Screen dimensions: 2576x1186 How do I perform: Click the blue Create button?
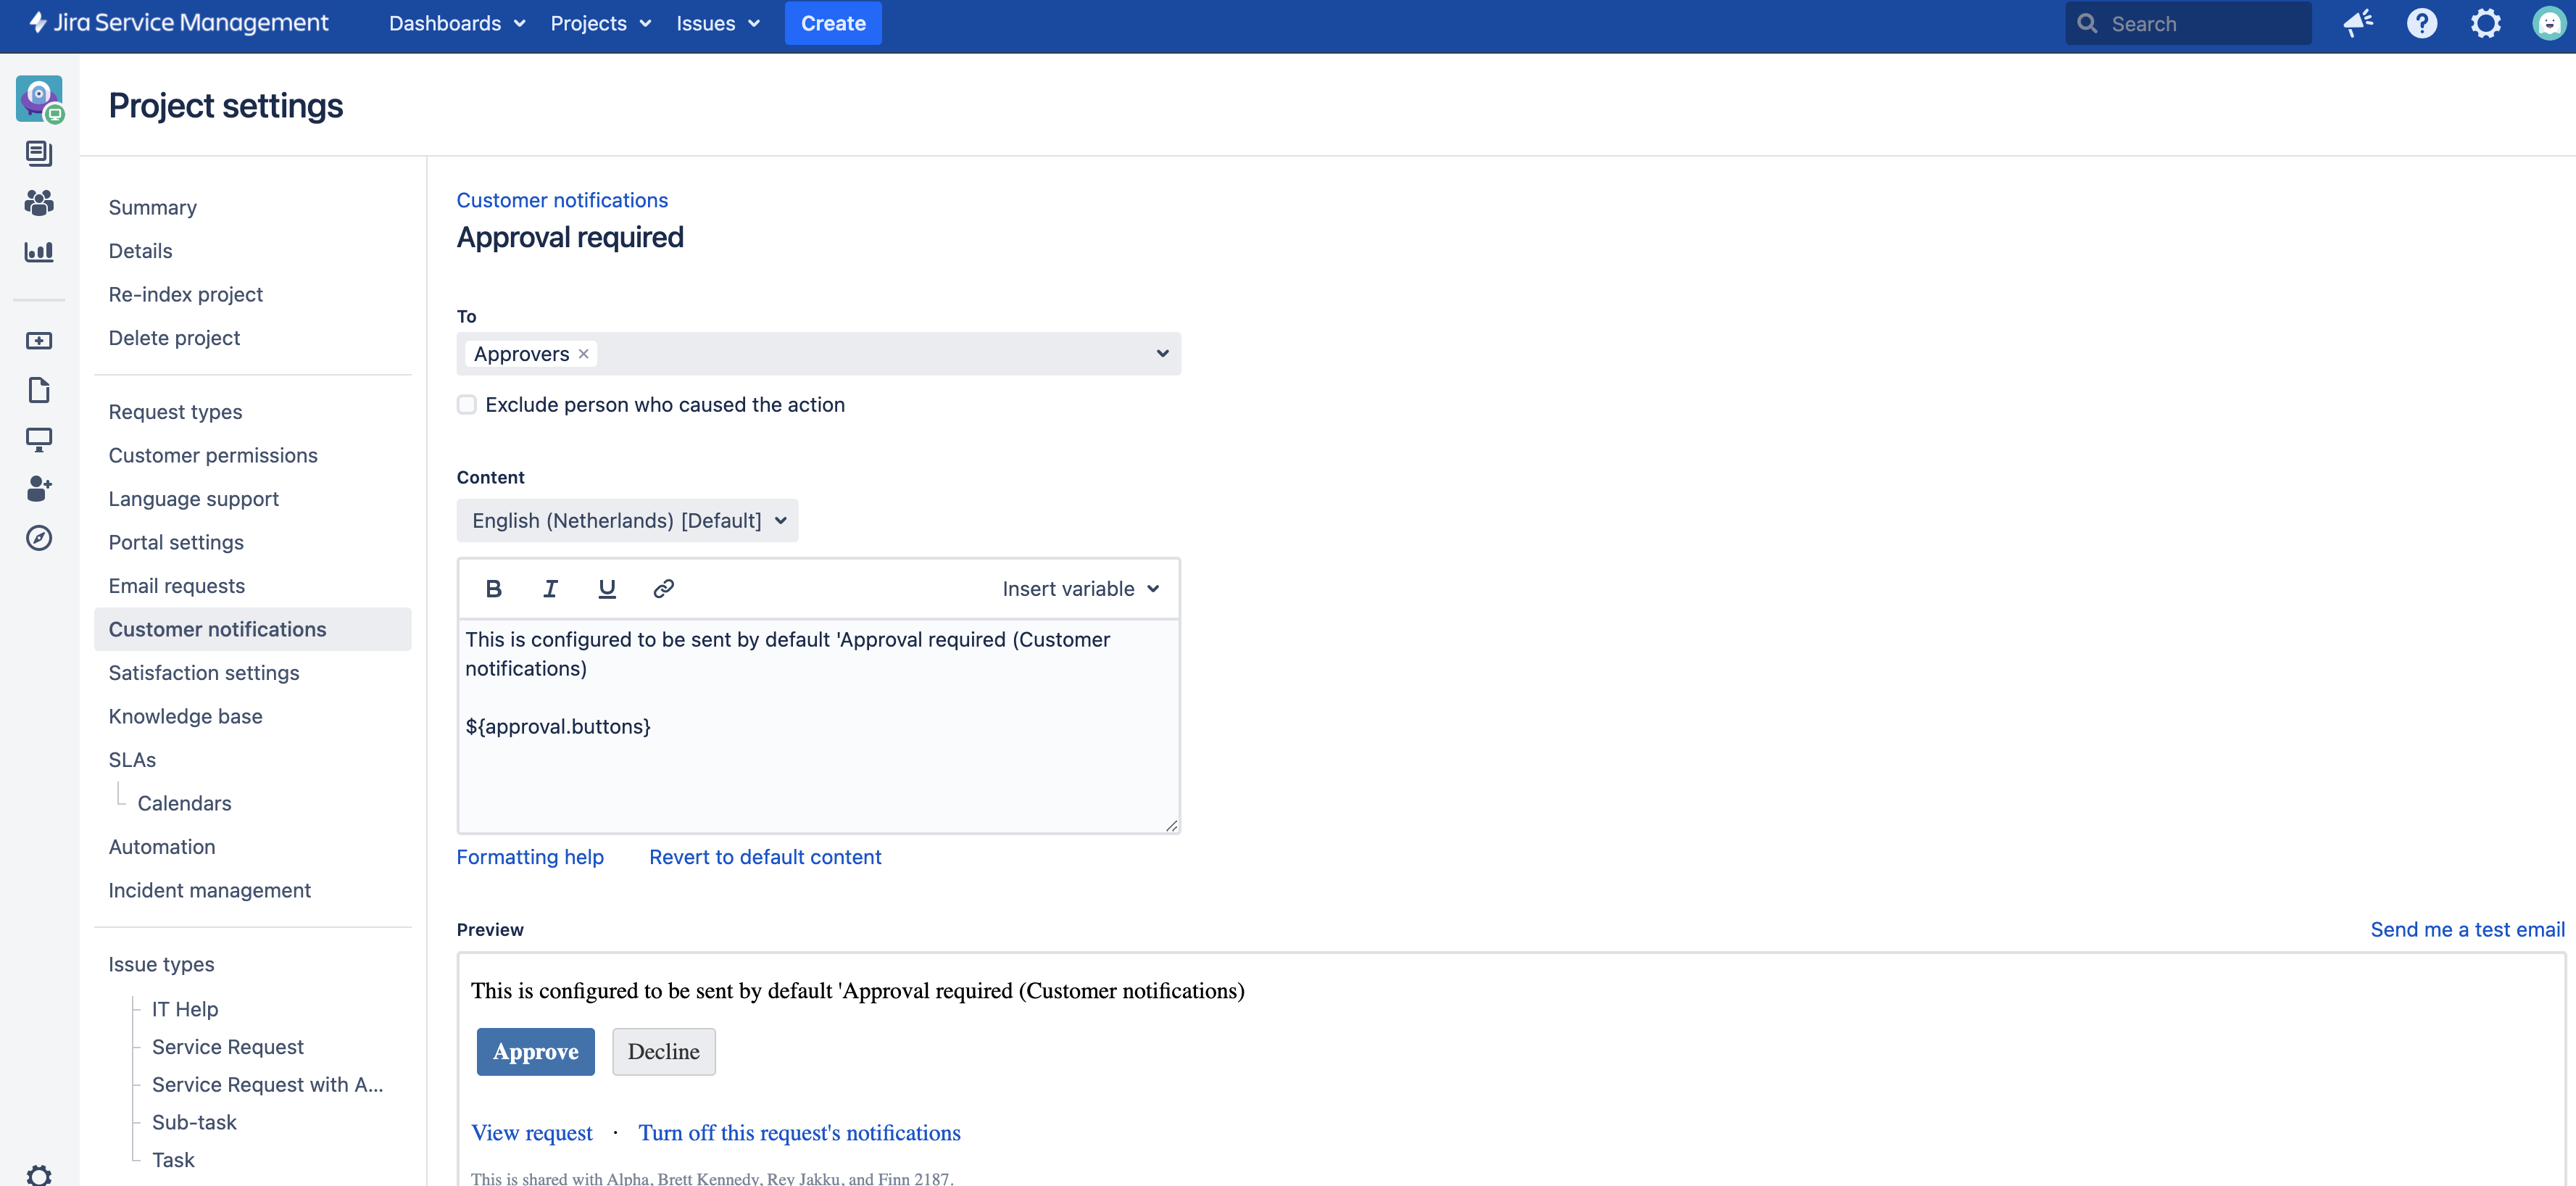tap(832, 23)
